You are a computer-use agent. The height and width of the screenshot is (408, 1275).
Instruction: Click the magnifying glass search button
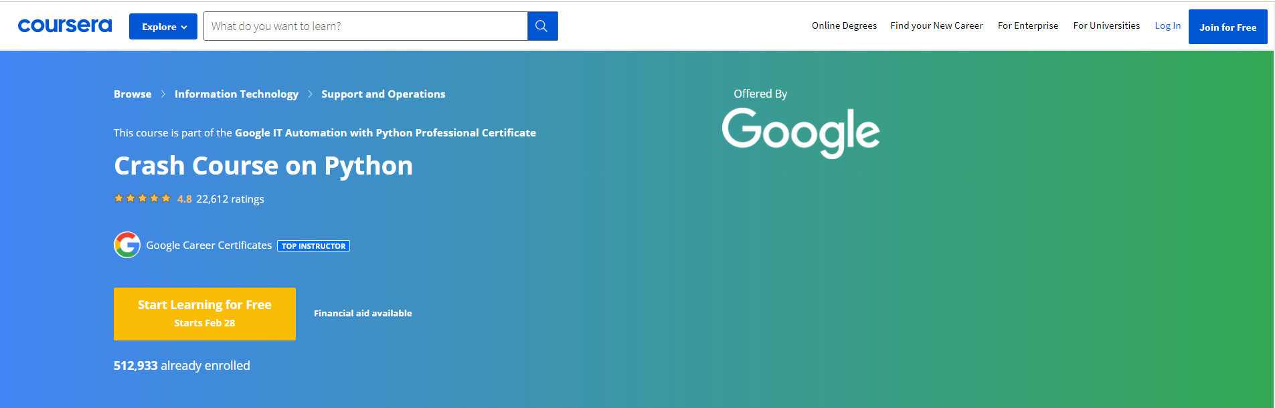pyautogui.click(x=542, y=26)
